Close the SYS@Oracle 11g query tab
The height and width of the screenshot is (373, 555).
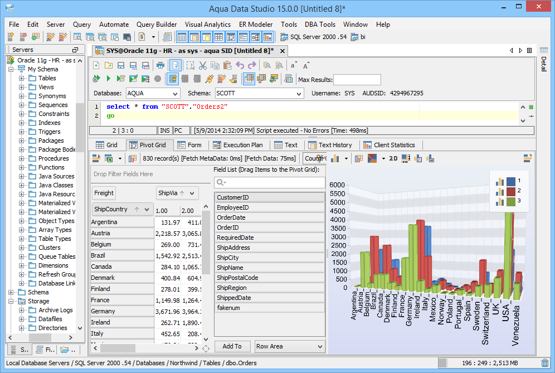283,51
